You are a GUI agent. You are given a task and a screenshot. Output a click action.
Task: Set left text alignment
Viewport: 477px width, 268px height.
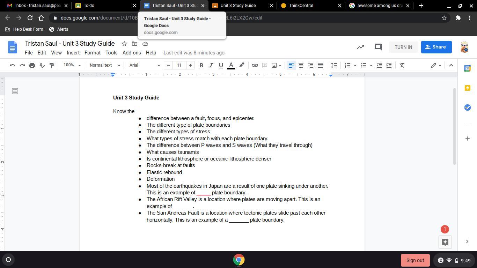click(x=291, y=65)
